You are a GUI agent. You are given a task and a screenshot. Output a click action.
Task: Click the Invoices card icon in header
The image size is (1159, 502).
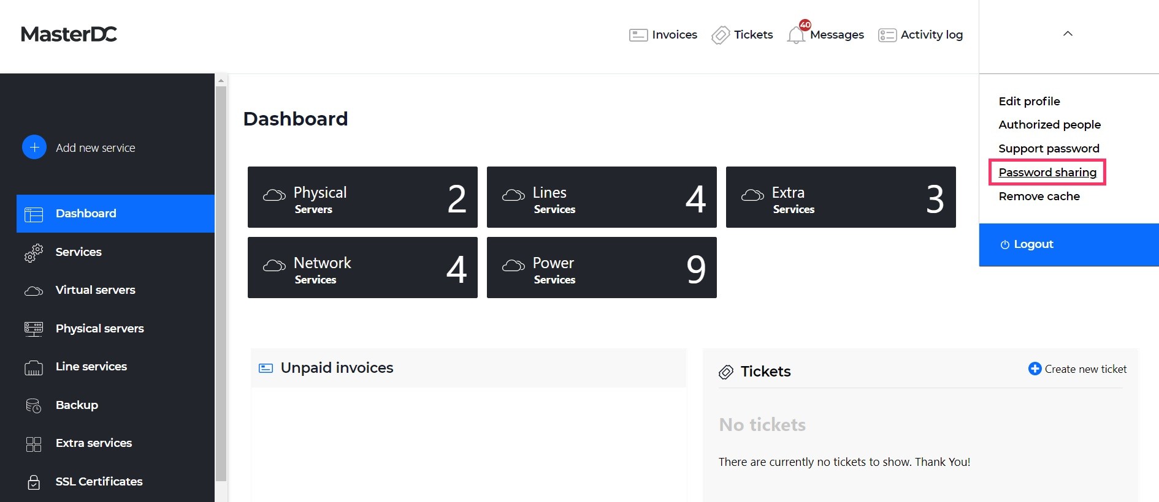pos(638,35)
